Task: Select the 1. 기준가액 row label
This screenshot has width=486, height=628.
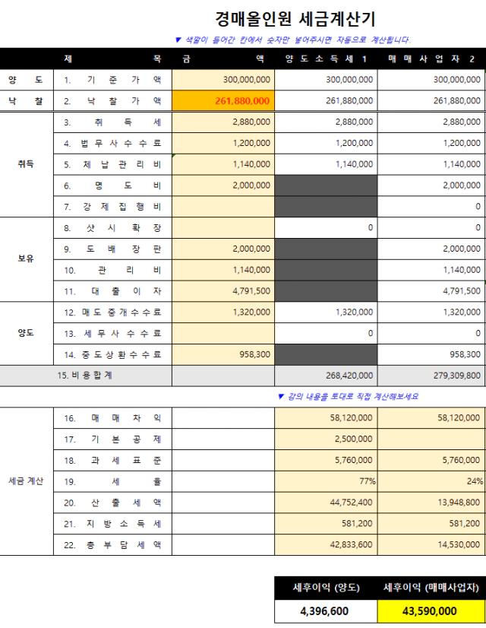Action: click(112, 80)
